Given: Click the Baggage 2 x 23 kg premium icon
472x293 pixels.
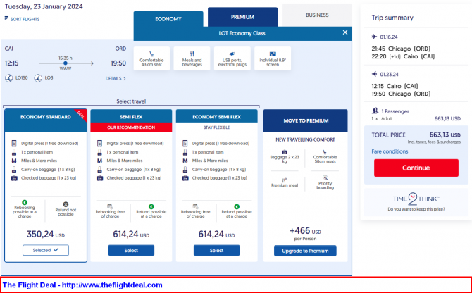Looking at the screenshot, I should [x=285, y=152].
